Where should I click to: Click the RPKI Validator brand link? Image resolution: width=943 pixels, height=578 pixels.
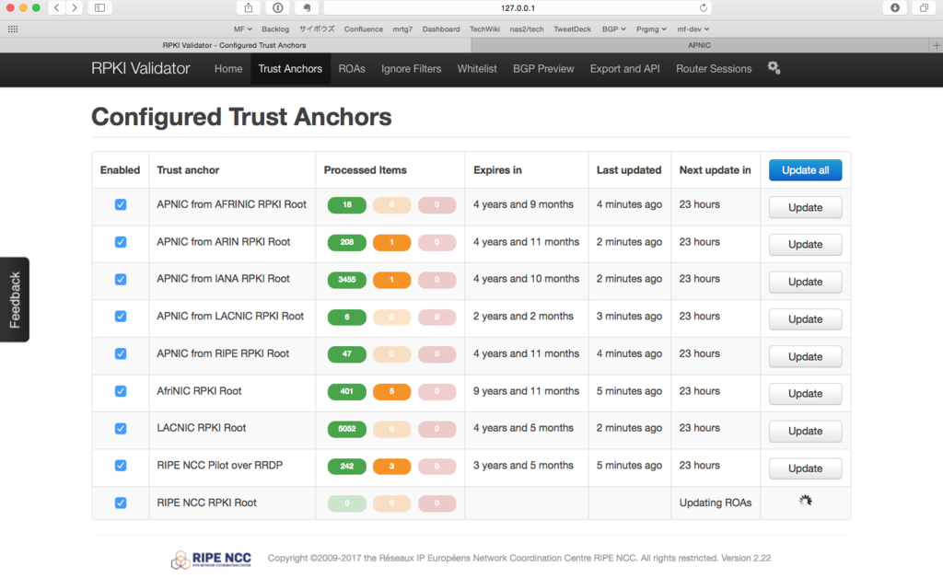[141, 68]
